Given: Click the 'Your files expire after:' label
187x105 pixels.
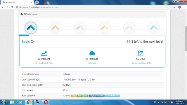Looking at the screenshot, I should coord(32,85).
